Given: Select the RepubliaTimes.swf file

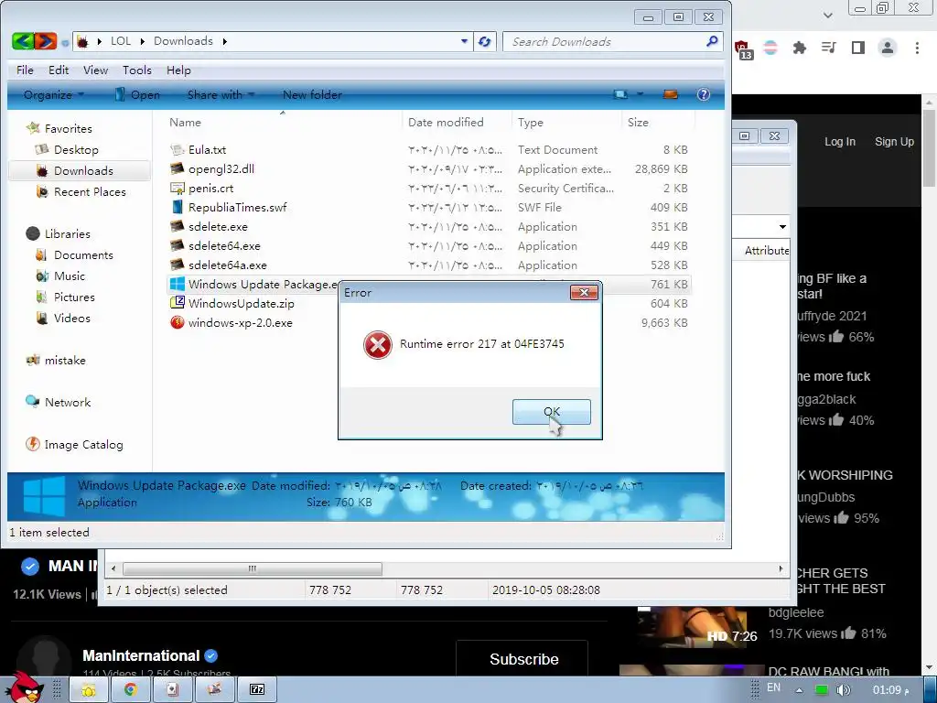Looking at the screenshot, I should point(237,208).
